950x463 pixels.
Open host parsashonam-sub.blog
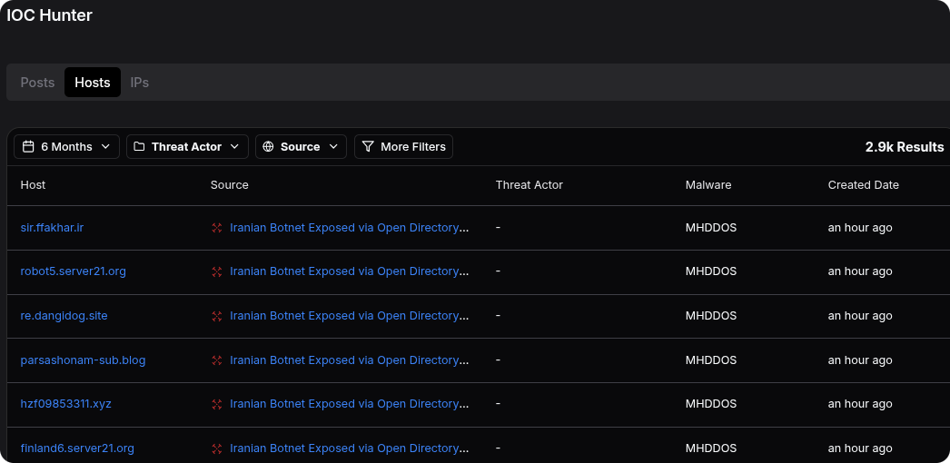point(83,360)
